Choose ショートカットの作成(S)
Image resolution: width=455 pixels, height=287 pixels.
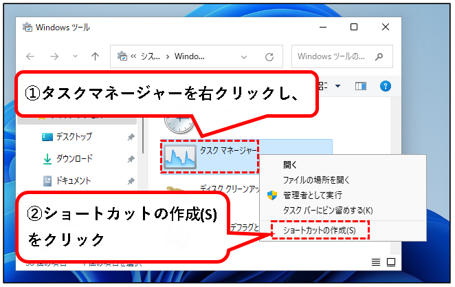pos(319,231)
